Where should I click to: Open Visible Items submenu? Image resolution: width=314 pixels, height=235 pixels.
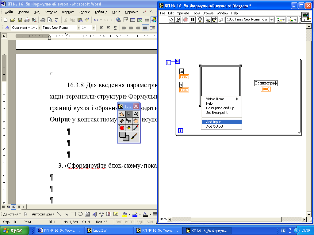(x=221, y=99)
